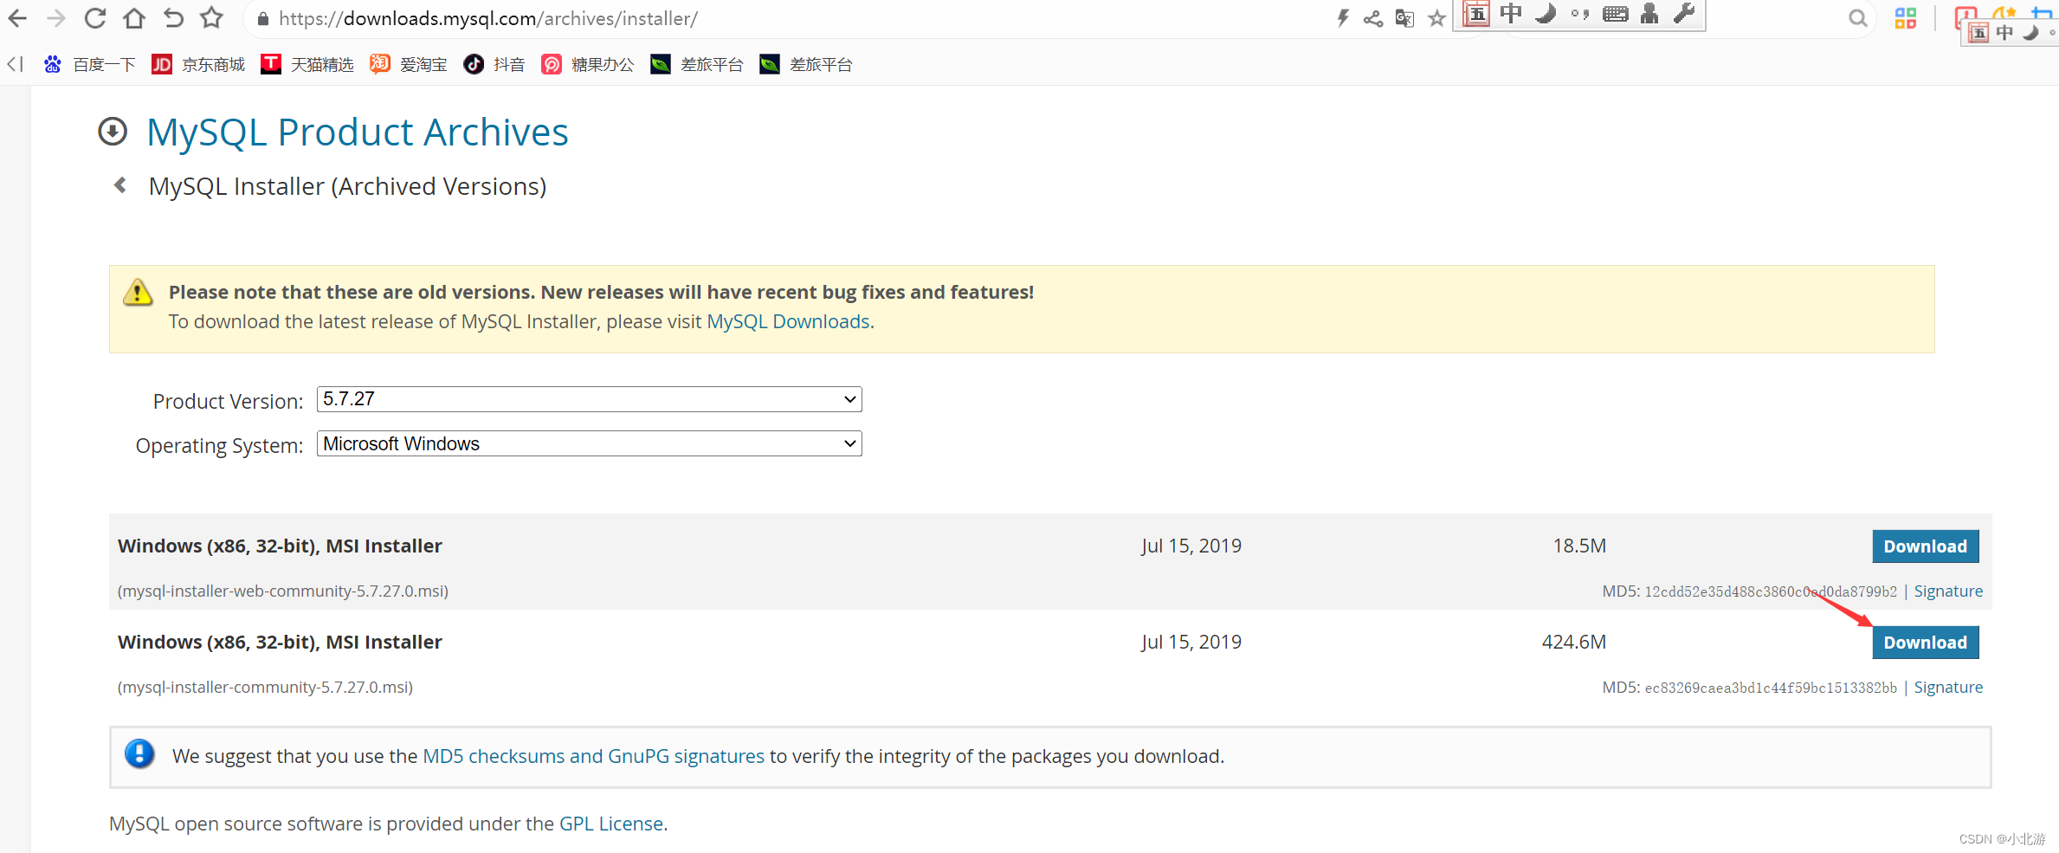Click the padlock icon in the address bar
The image size is (2059, 853).
coord(263,19)
